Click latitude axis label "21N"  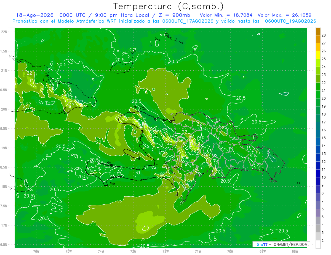[x=4, y=70]
